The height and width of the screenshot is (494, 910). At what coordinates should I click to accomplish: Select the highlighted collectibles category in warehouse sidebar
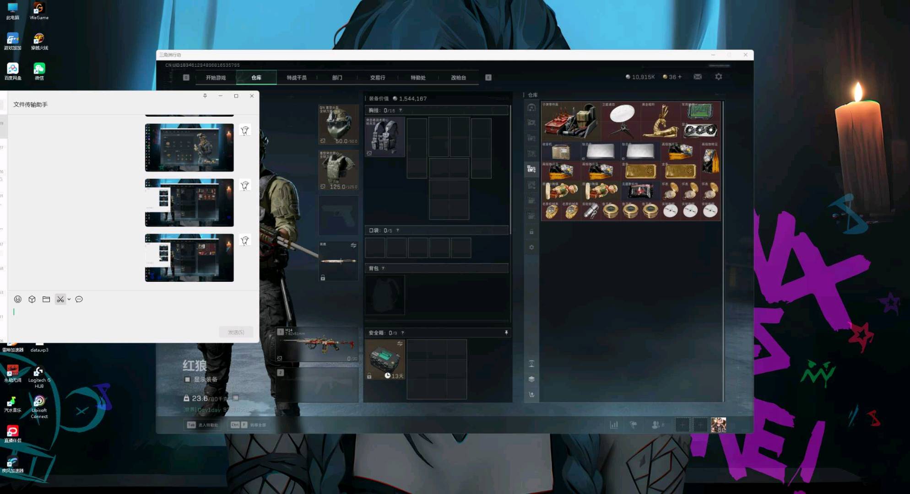coord(531,169)
